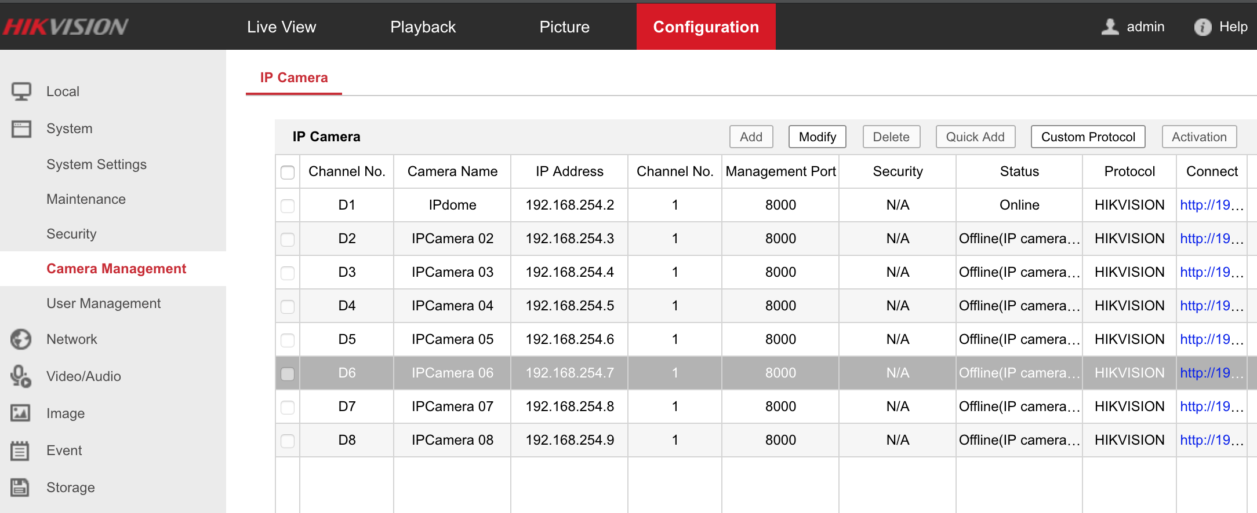1257x513 pixels.
Task: Click the Image picture icon in sidebar
Action: click(21, 413)
